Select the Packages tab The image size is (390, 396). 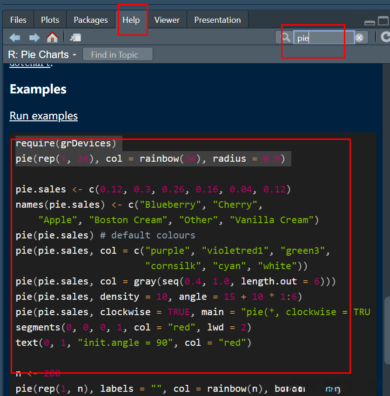tap(91, 20)
